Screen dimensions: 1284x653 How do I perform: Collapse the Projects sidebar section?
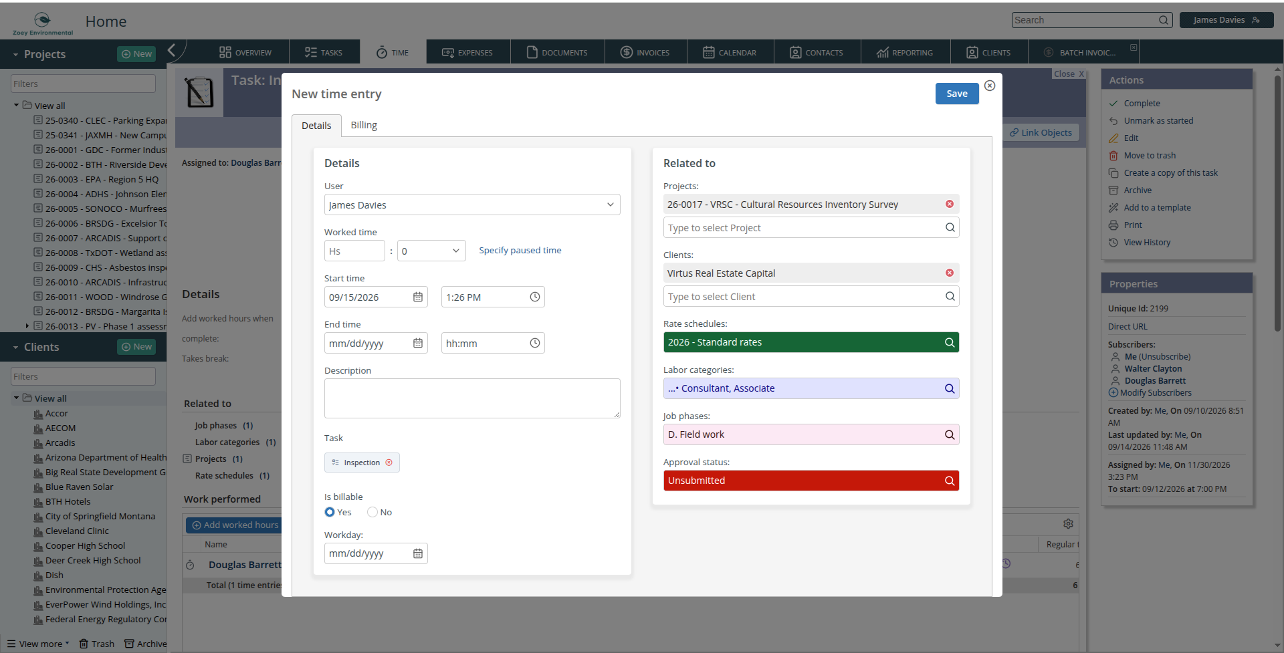[15, 55]
